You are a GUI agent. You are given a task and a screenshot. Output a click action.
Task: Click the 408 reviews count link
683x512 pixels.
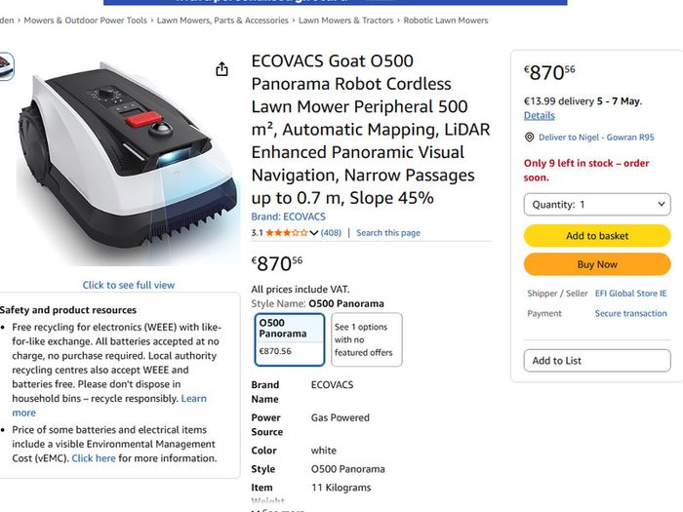point(331,232)
